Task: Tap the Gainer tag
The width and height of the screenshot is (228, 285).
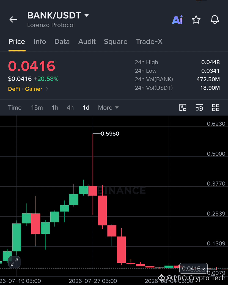Action: [x=34, y=89]
